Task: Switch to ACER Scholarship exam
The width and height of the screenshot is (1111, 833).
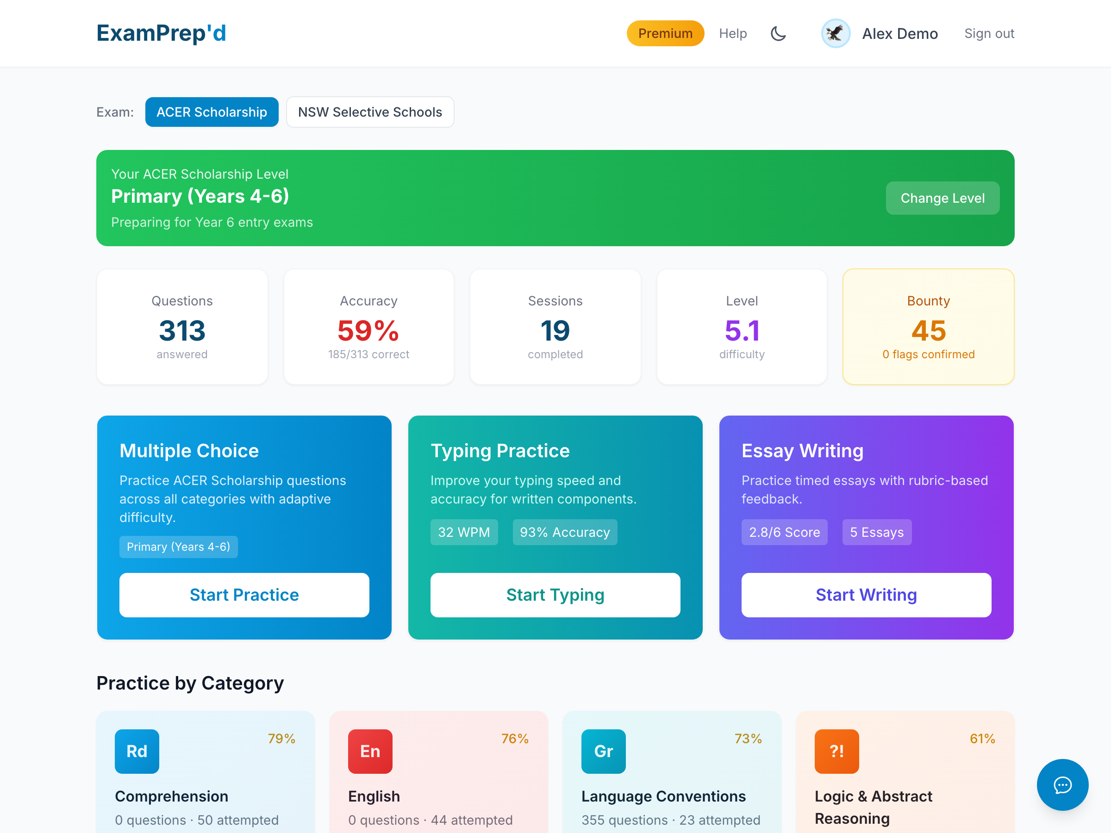Action: point(212,112)
